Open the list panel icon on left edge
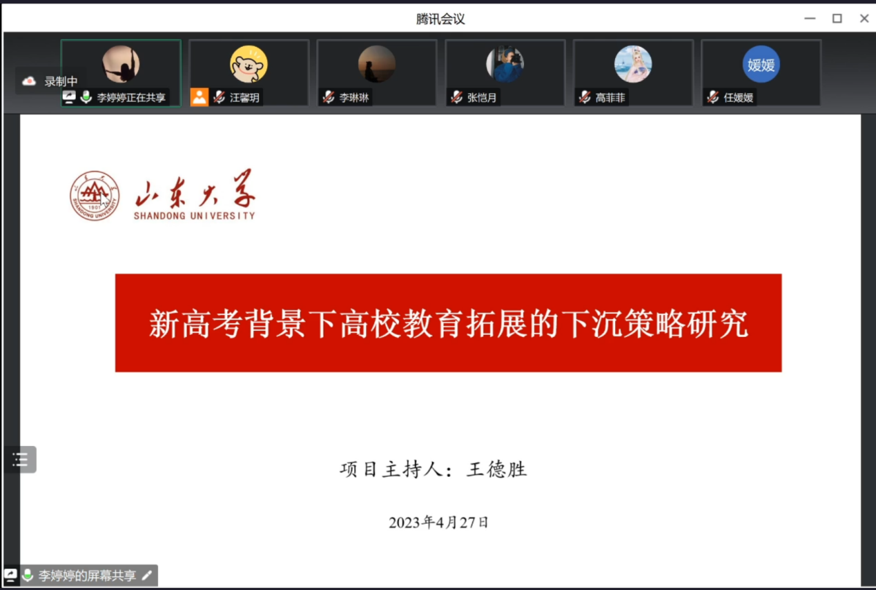 point(21,459)
